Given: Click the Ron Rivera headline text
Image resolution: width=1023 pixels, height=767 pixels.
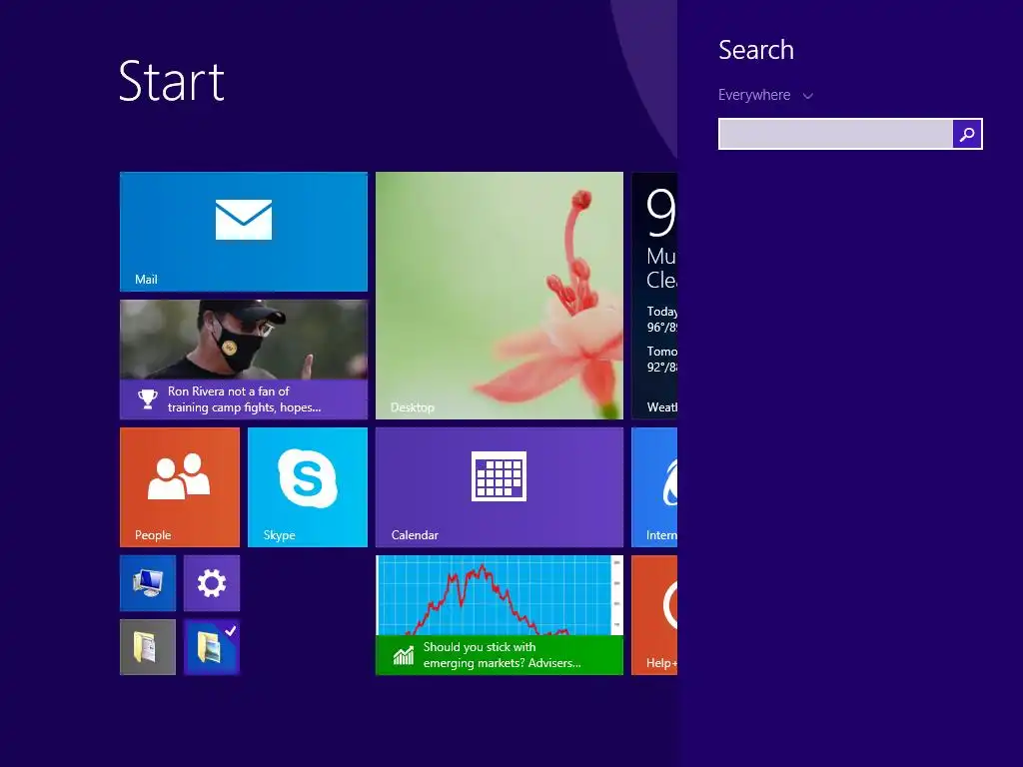Looking at the screenshot, I should point(244,399).
